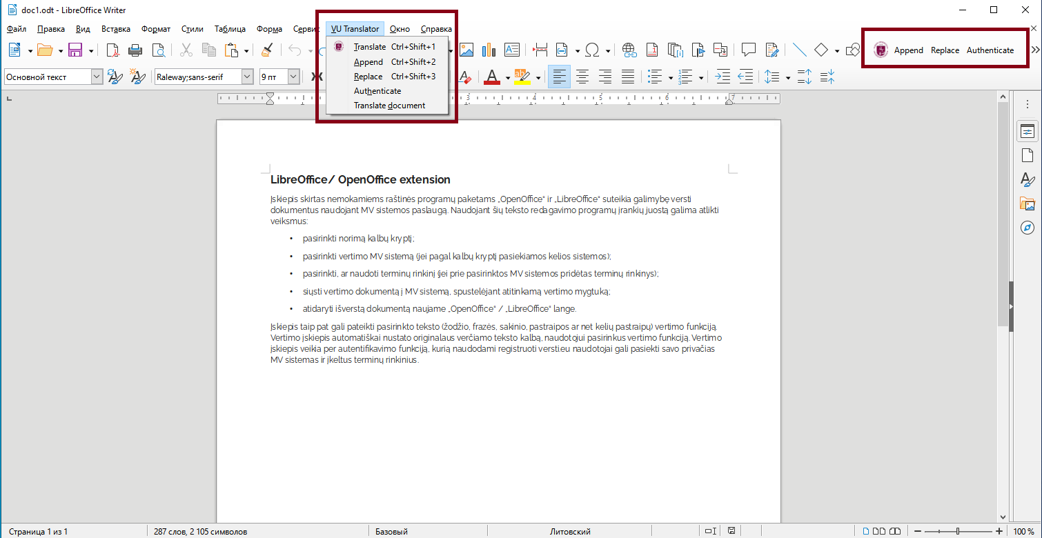The height and width of the screenshot is (538, 1042).
Task: Open the VU Translator menu
Action: point(355,29)
